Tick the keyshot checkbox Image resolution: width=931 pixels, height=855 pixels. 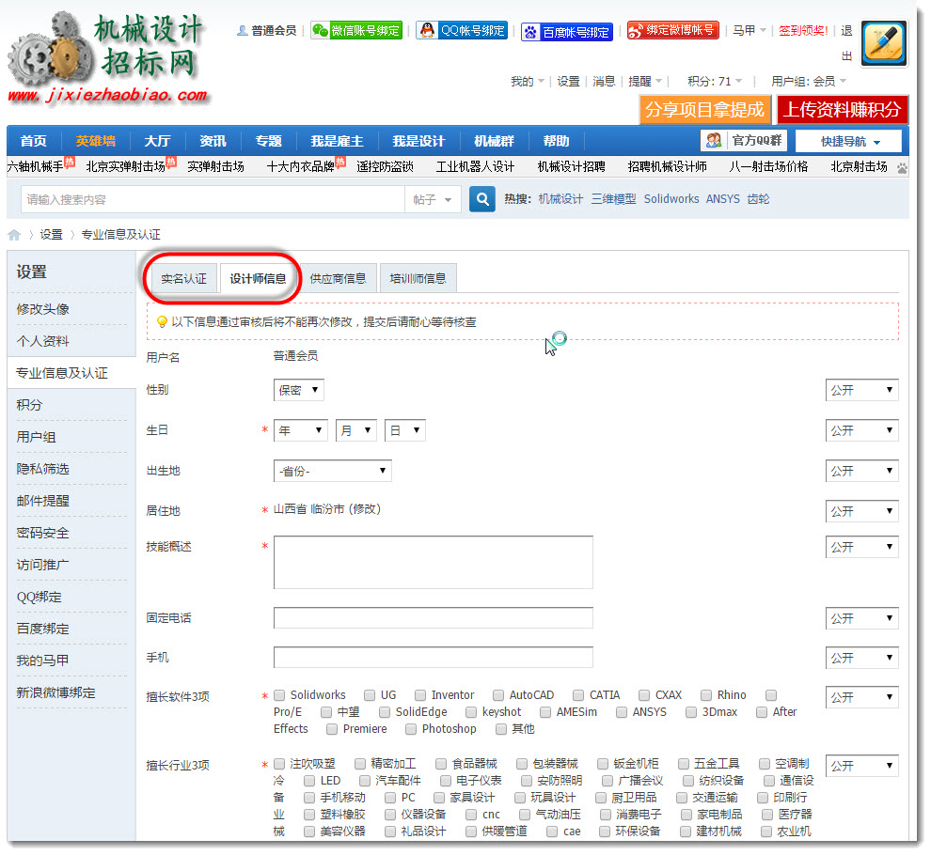(x=471, y=712)
